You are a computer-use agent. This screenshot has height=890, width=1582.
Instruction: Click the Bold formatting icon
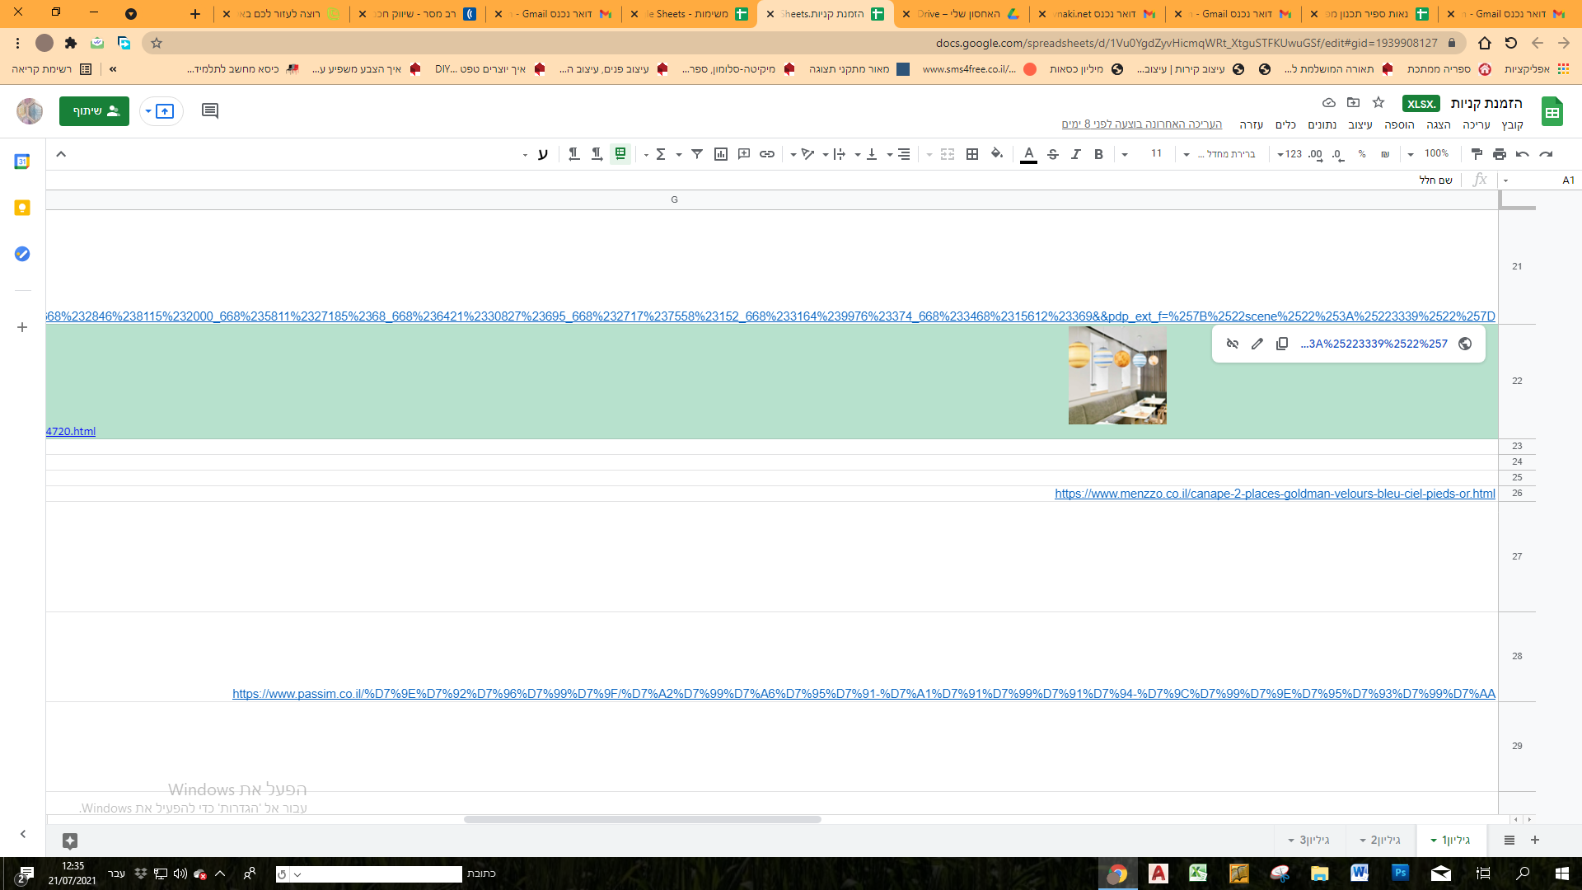click(x=1098, y=154)
